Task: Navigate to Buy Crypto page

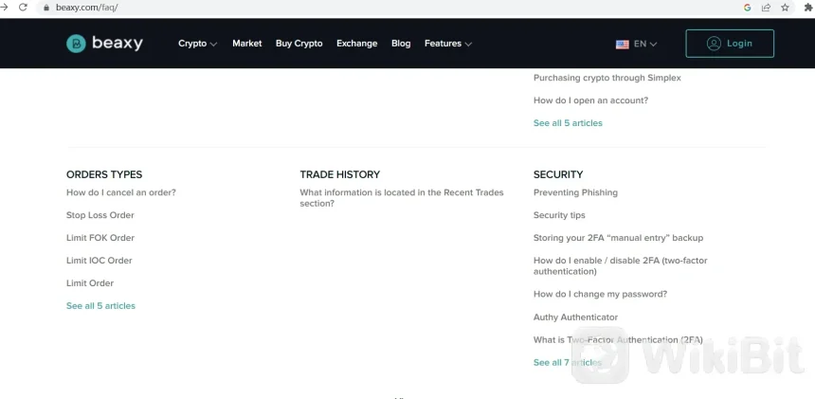Action: (x=299, y=44)
